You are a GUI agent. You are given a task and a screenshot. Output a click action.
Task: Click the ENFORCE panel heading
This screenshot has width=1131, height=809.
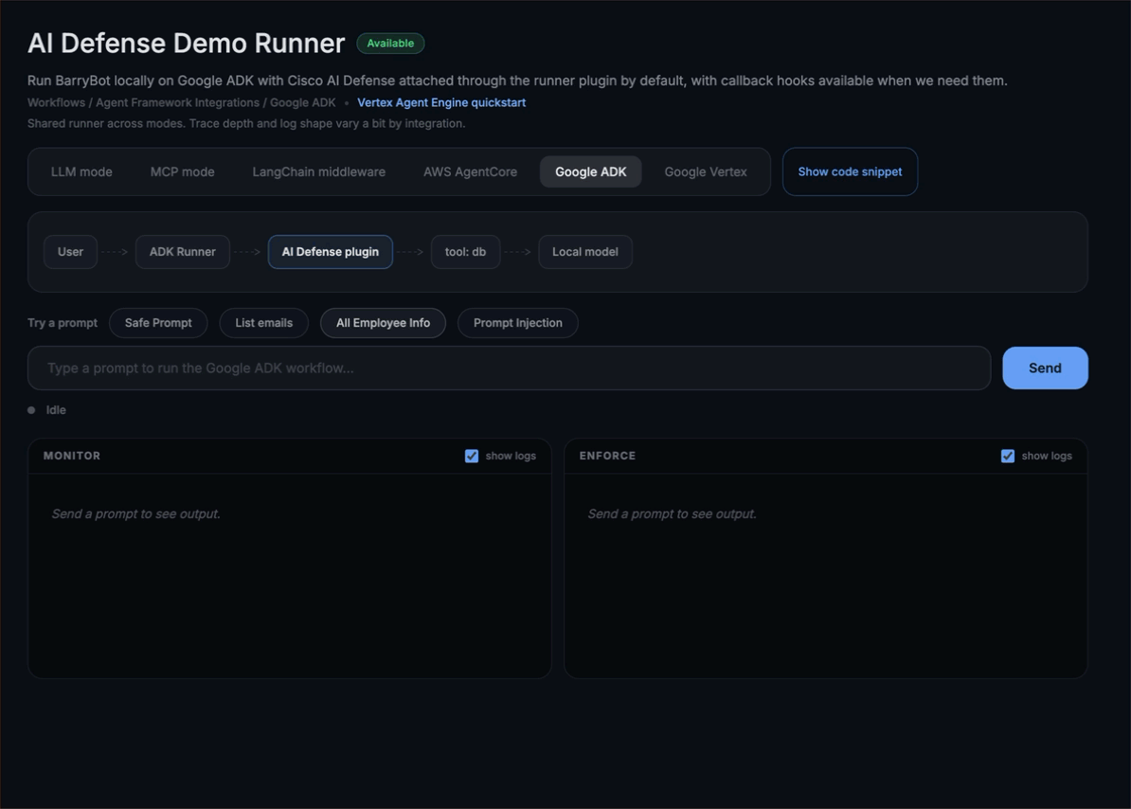pyautogui.click(x=607, y=456)
